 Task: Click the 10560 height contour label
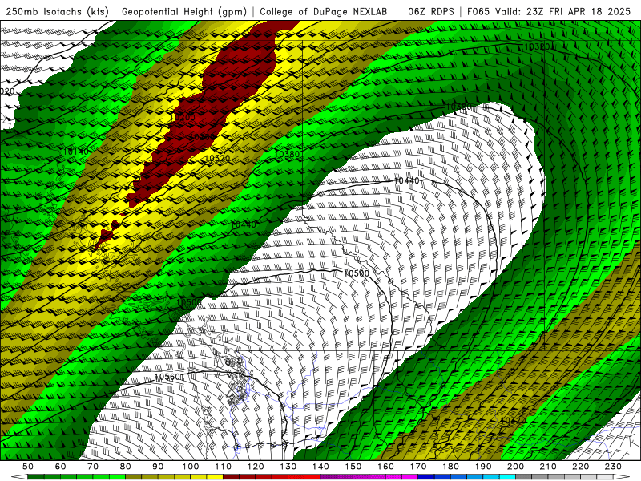[167, 377]
